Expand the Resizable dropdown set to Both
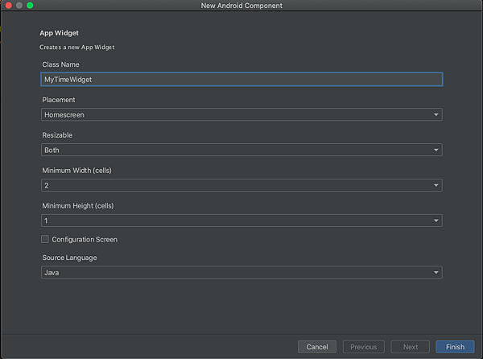Screen dimensions: 483x359 tap(242, 150)
